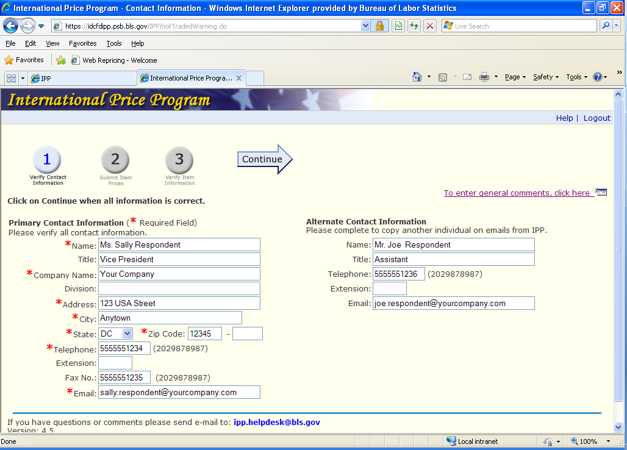Click the Print icon in command bar

click(x=484, y=77)
